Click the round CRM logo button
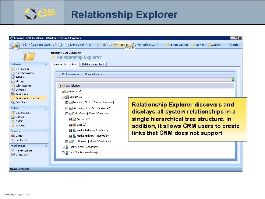 (15, 45)
